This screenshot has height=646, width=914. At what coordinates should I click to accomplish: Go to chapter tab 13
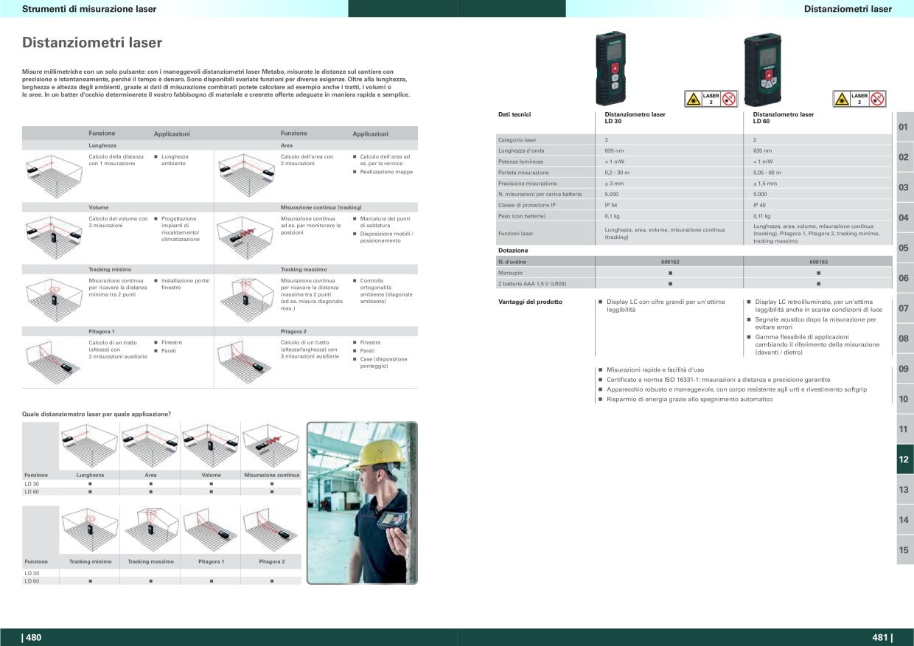[x=904, y=490]
